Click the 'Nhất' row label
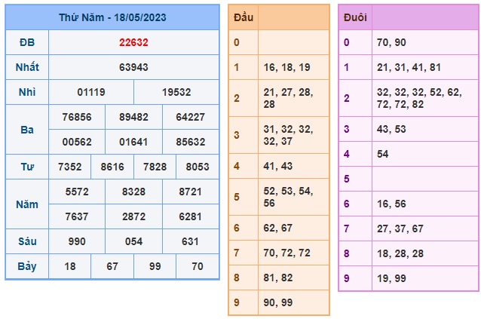This screenshot has height=319, width=481. coord(27,67)
